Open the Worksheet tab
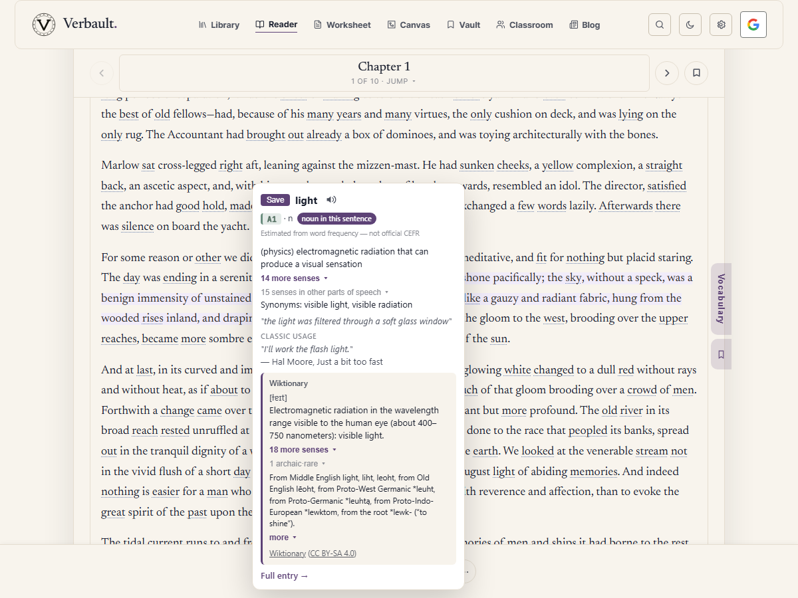Screen dimensions: 798x598 click(342, 25)
